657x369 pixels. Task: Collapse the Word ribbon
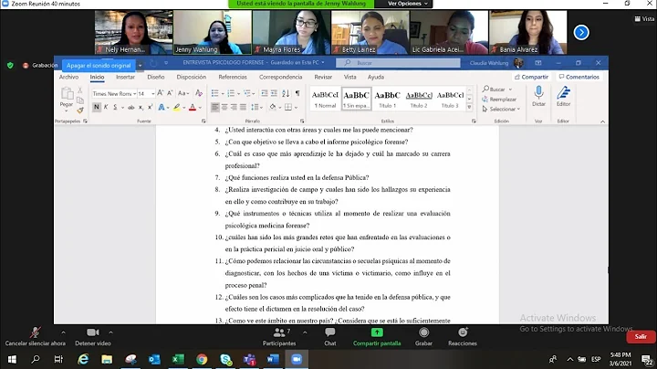[602, 121]
